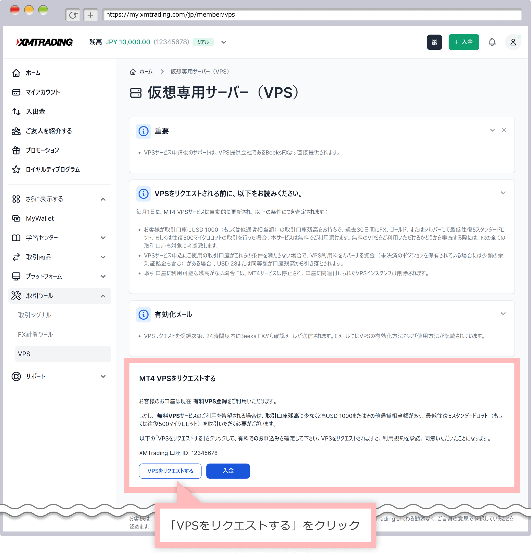Go to ホーム in the sidebar
531x555 pixels.
click(x=59, y=73)
